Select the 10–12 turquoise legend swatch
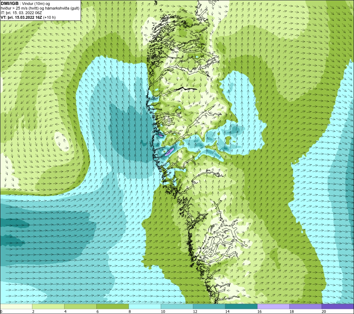 point(177,306)
